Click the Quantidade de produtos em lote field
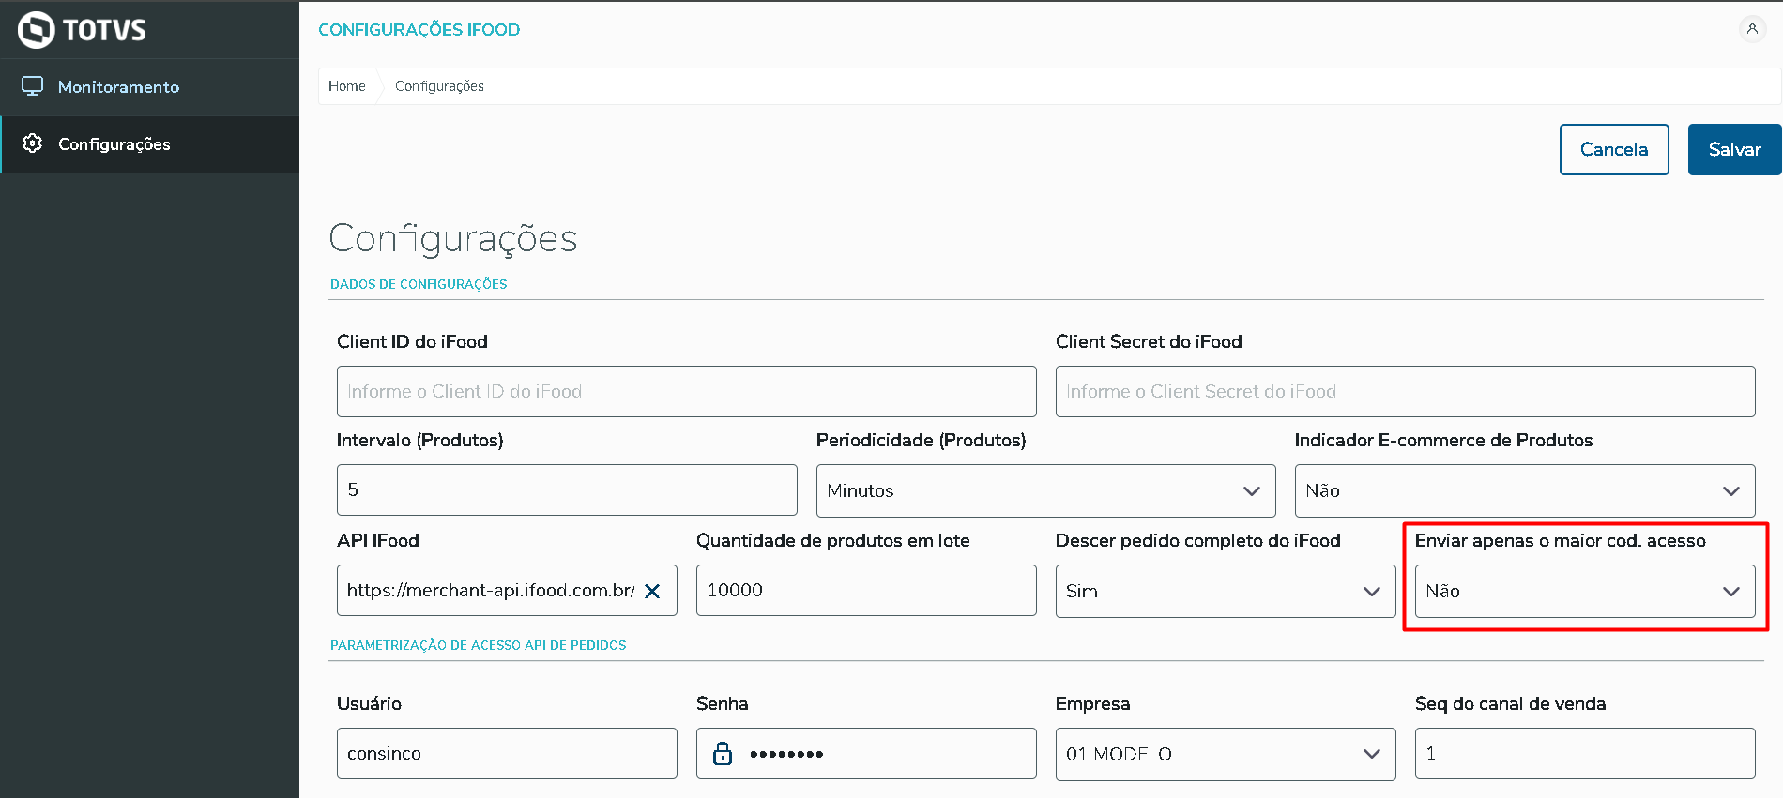Viewport: 1783px width, 798px height. coord(865,591)
